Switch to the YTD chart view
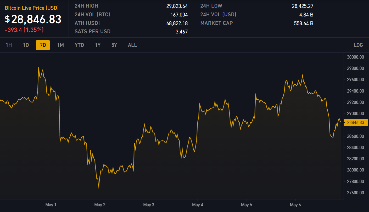The width and height of the screenshot is (369, 212). (x=79, y=45)
